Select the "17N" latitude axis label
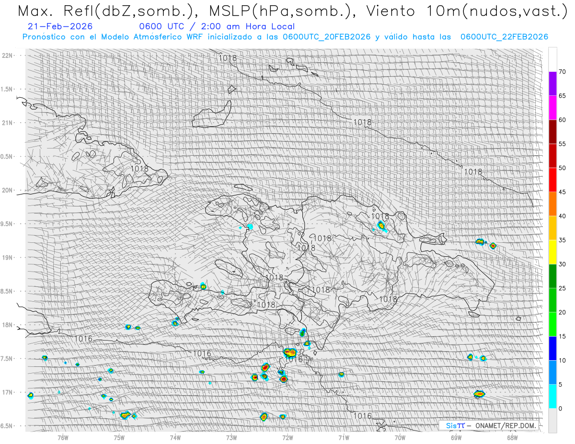Viewport: 575px width, 444px height. coord(8,392)
